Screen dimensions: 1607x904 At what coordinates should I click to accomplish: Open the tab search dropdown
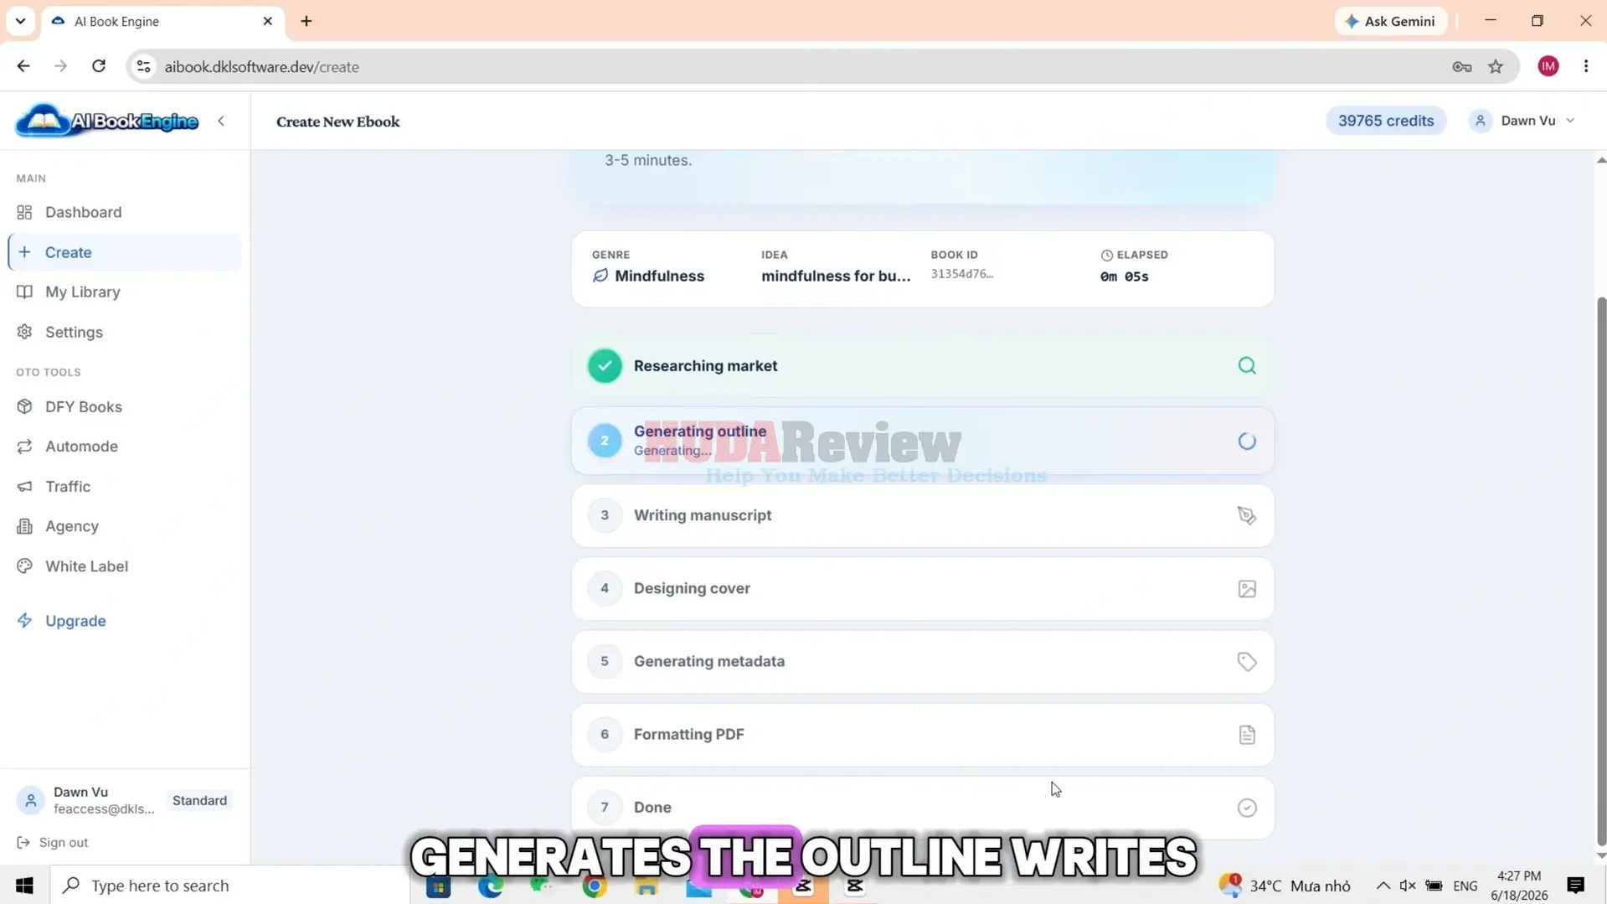pos(20,21)
